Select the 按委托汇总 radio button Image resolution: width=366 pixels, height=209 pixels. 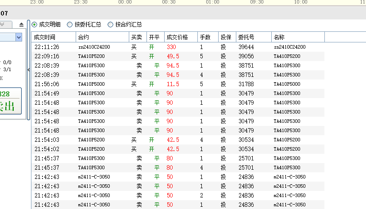click(x=70, y=25)
